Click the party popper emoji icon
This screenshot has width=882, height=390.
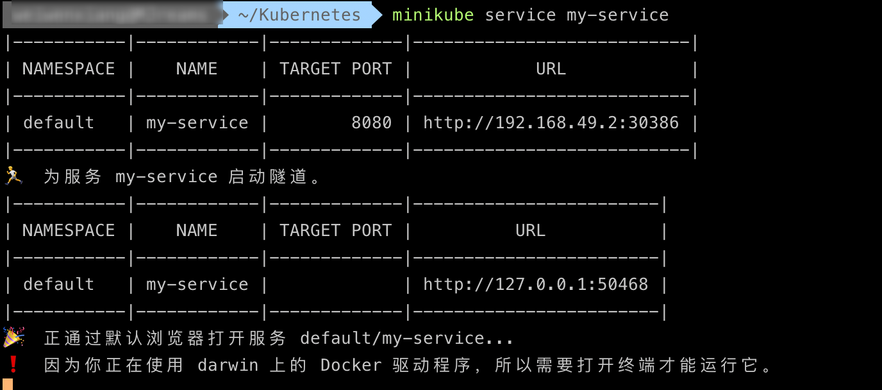tap(13, 337)
